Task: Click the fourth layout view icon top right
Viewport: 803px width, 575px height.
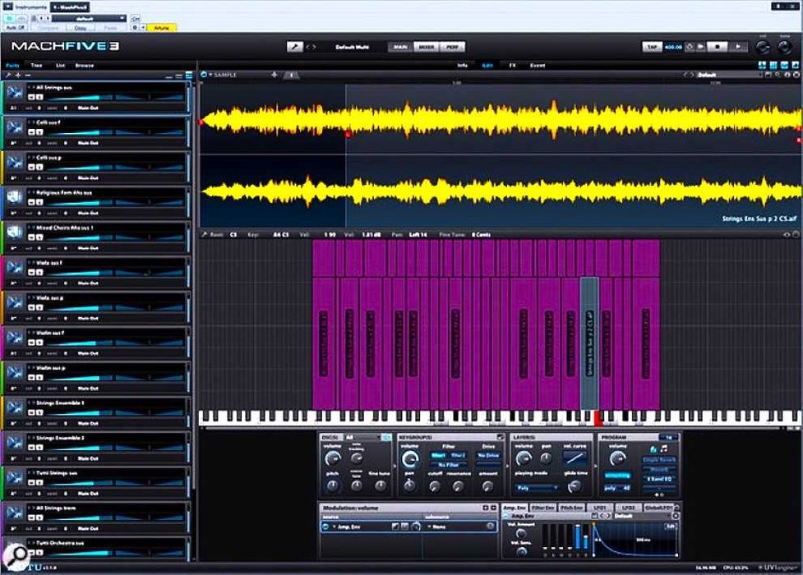Action: point(796,65)
